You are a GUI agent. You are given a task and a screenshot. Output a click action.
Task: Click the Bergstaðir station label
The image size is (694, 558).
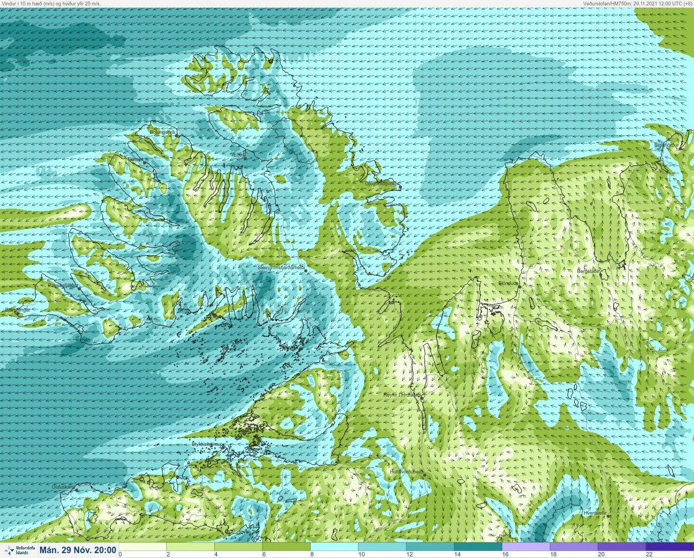pos(589,271)
